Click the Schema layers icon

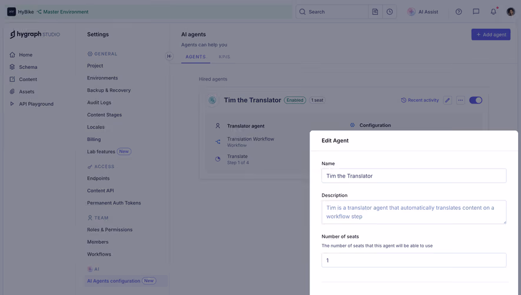pos(12,67)
